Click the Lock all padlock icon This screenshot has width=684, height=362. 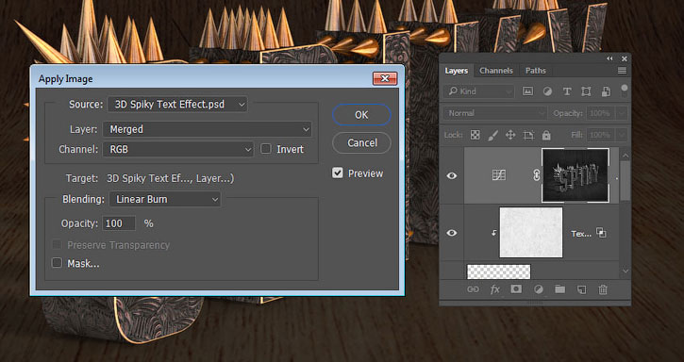(546, 135)
